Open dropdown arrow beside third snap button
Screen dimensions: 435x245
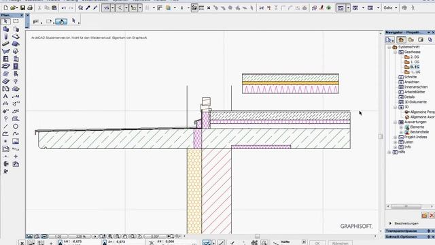pyautogui.click(x=140, y=8)
